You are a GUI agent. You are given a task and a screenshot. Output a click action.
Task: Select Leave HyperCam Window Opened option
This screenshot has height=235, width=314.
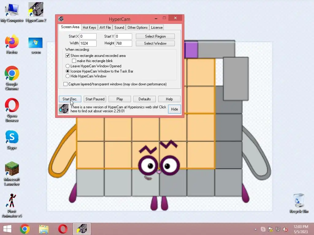(68, 66)
